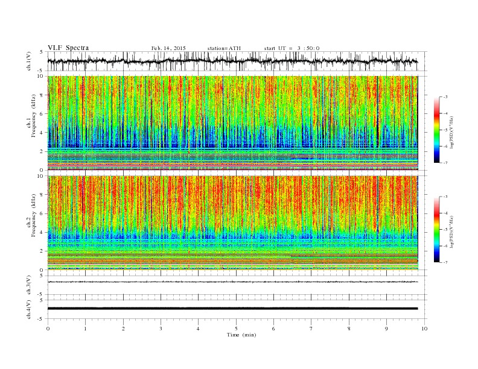Select the "Feb. 14, 2015" date text
Viewport: 478px width, 369px height.
pos(168,48)
